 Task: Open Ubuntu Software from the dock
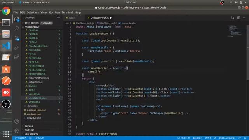coord(6,69)
